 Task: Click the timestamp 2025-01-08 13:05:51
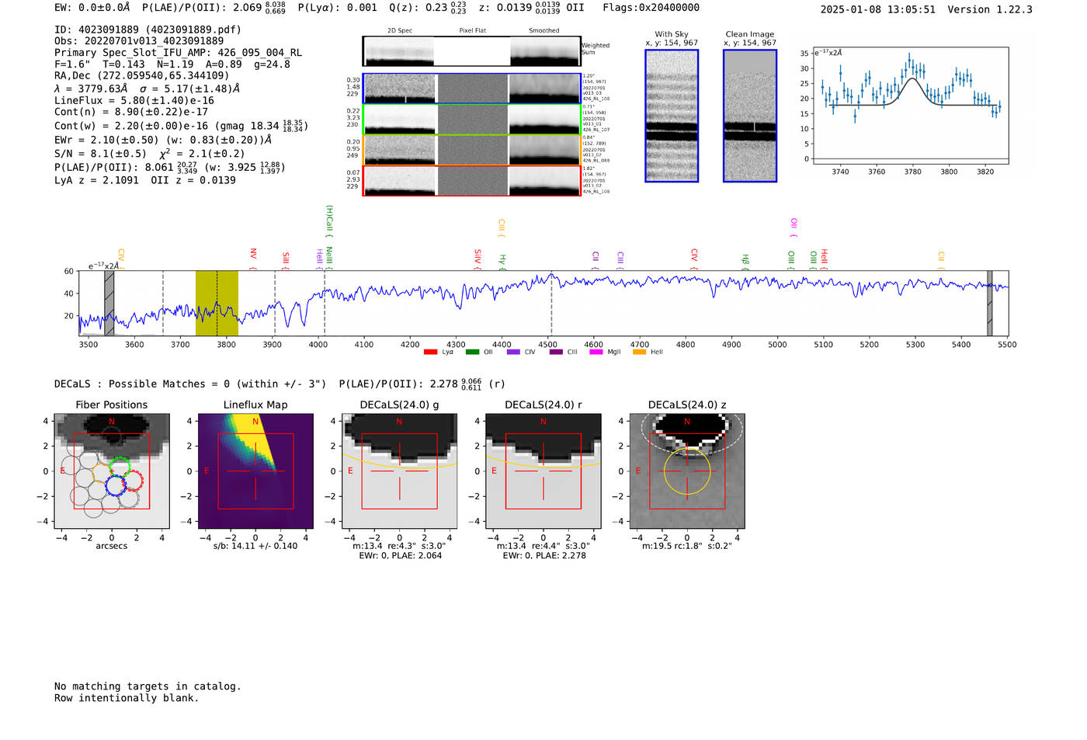(x=877, y=9)
